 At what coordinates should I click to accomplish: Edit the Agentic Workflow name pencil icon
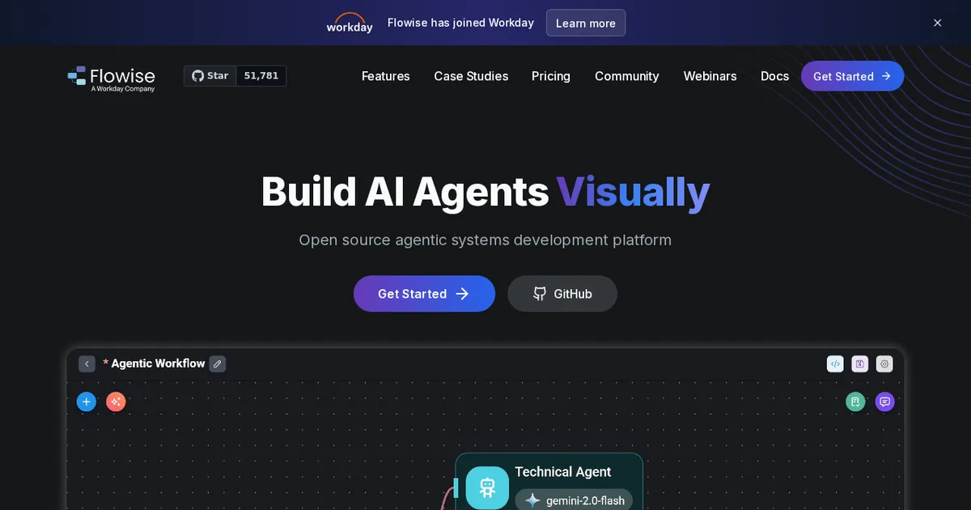pos(217,364)
